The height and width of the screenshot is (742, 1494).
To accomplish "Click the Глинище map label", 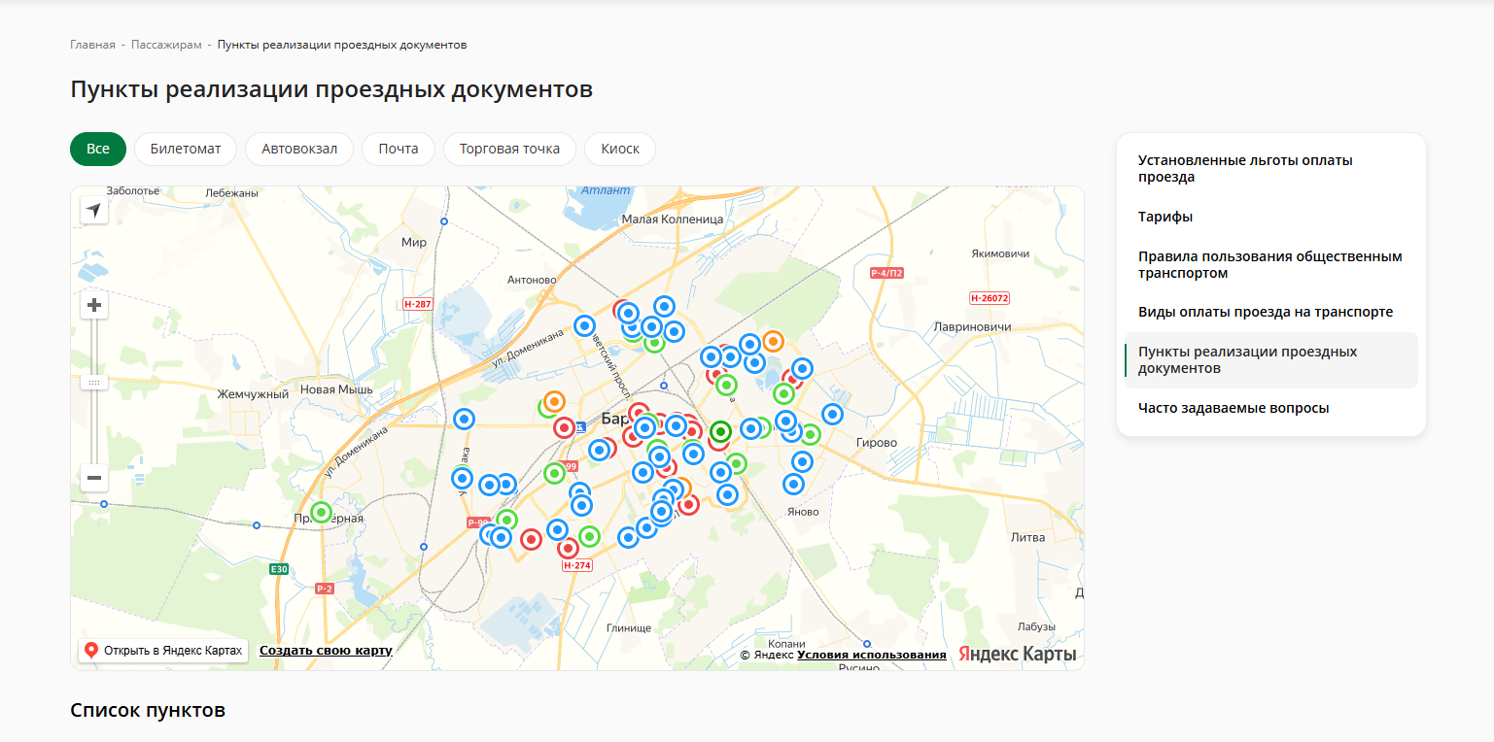I will click(x=628, y=627).
